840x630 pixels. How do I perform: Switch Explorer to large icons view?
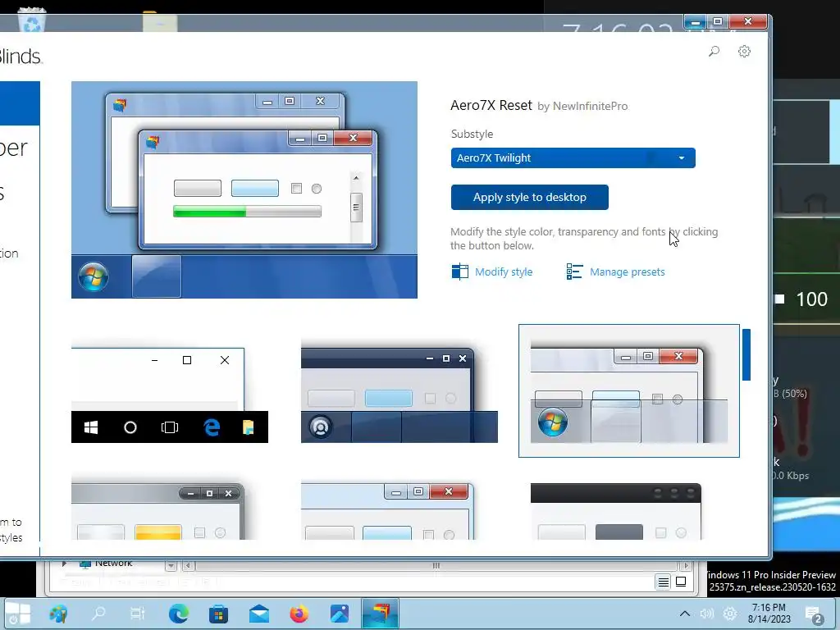pos(681,582)
